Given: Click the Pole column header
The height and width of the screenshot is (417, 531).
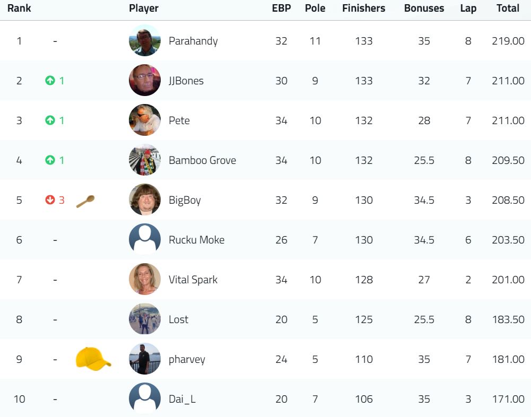Looking at the screenshot, I should (x=315, y=8).
